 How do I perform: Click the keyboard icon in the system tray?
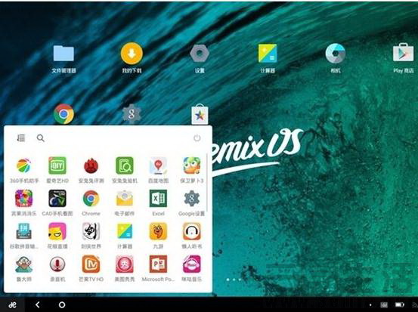pos(384,304)
